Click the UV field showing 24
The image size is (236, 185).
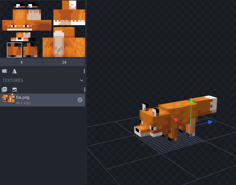pyautogui.click(x=64, y=62)
